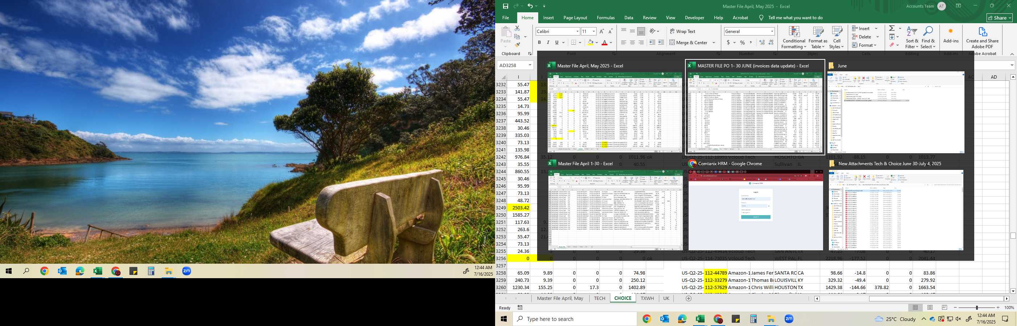This screenshot has height=326, width=1017.
Task: Open Cell Styles dropdown
Action: pyautogui.click(x=837, y=38)
